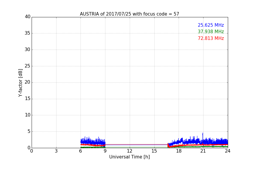The width and height of the screenshot is (253, 169).
Task: Click the y-axis tick label '10'
Action: [x=28, y=115]
